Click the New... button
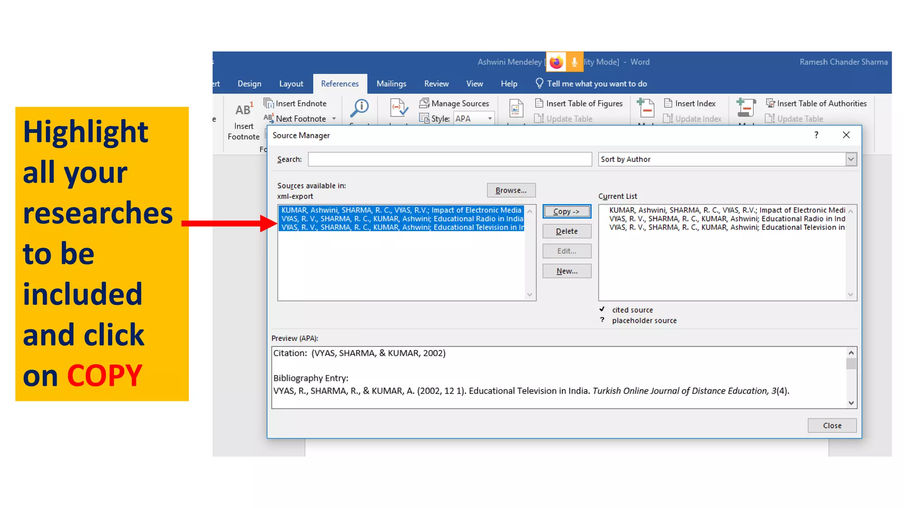Image resolution: width=904 pixels, height=508 pixels. click(x=567, y=271)
